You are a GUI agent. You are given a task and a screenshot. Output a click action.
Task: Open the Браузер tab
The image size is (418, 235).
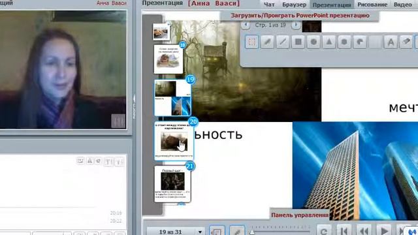[x=294, y=5]
